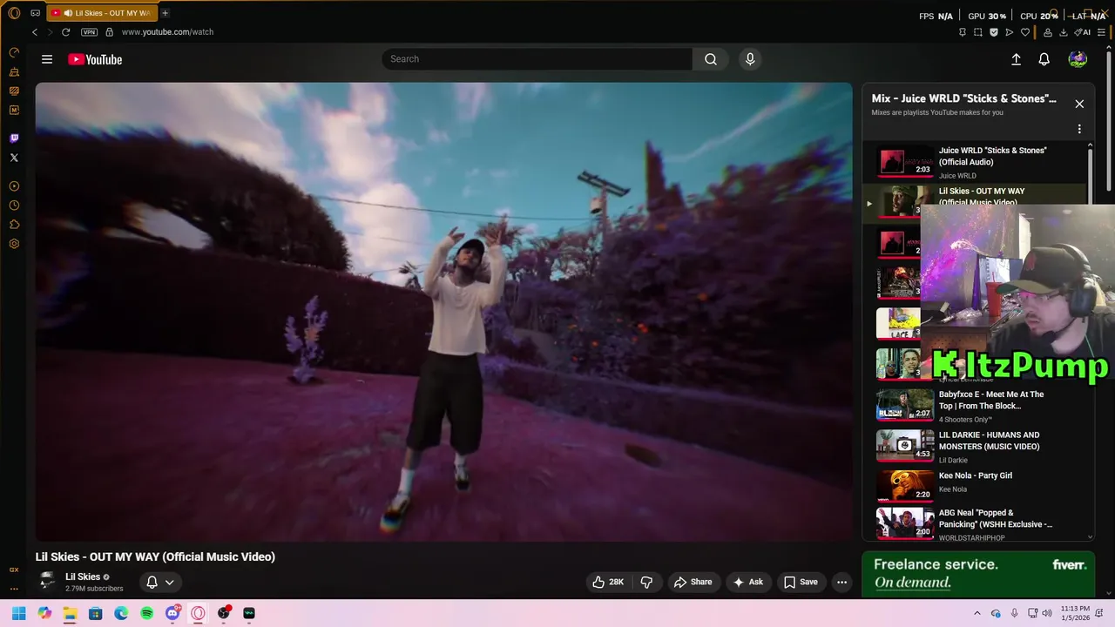Open Extensions cube icon in sidebar

[14, 225]
